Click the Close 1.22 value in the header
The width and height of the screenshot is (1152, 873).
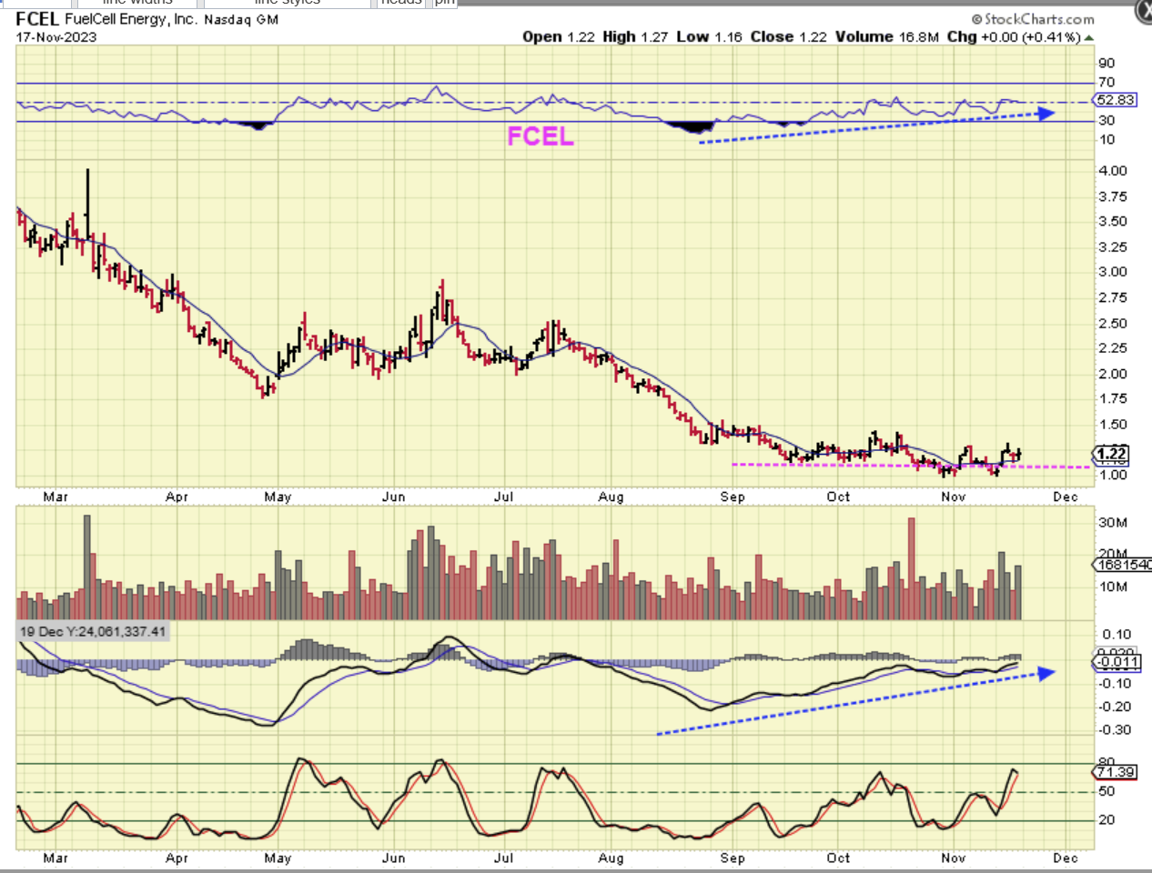pyautogui.click(x=788, y=36)
